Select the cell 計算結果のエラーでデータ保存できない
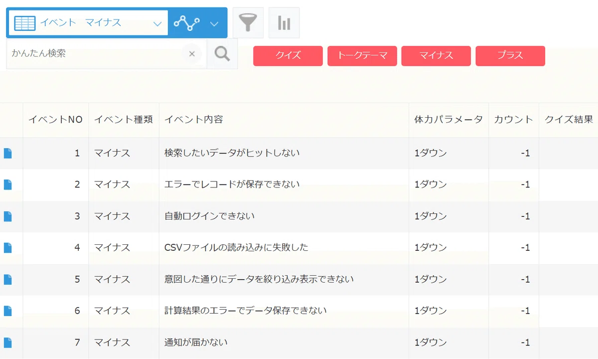Screen dimensions: 598x359 284,311
